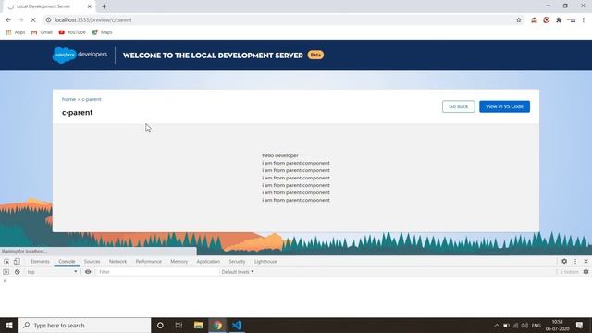The width and height of the screenshot is (592, 333).
Task: Open the YouTube bookmark
Action: (72, 32)
